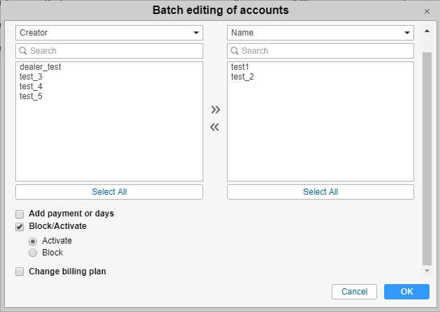Select the Activate radio option
The width and height of the screenshot is (440, 312).
click(x=33, y=241)
